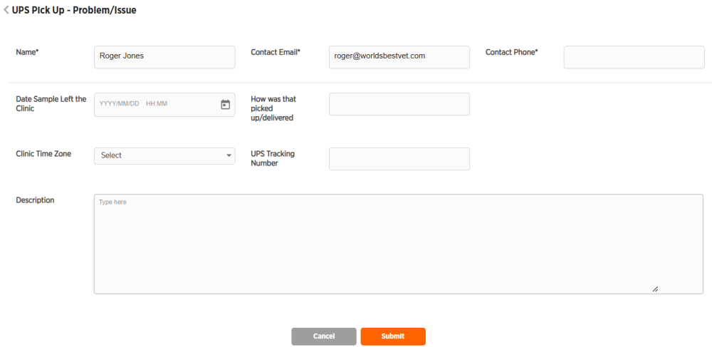This screenshot has width=712, height=347.
Task: Click the UPS Tracking Number field
Action: [x=399, y=158]
